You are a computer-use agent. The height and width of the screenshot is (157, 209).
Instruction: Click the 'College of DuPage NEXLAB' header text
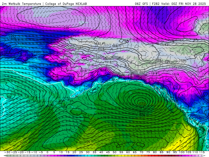click(x=66, y=4)
